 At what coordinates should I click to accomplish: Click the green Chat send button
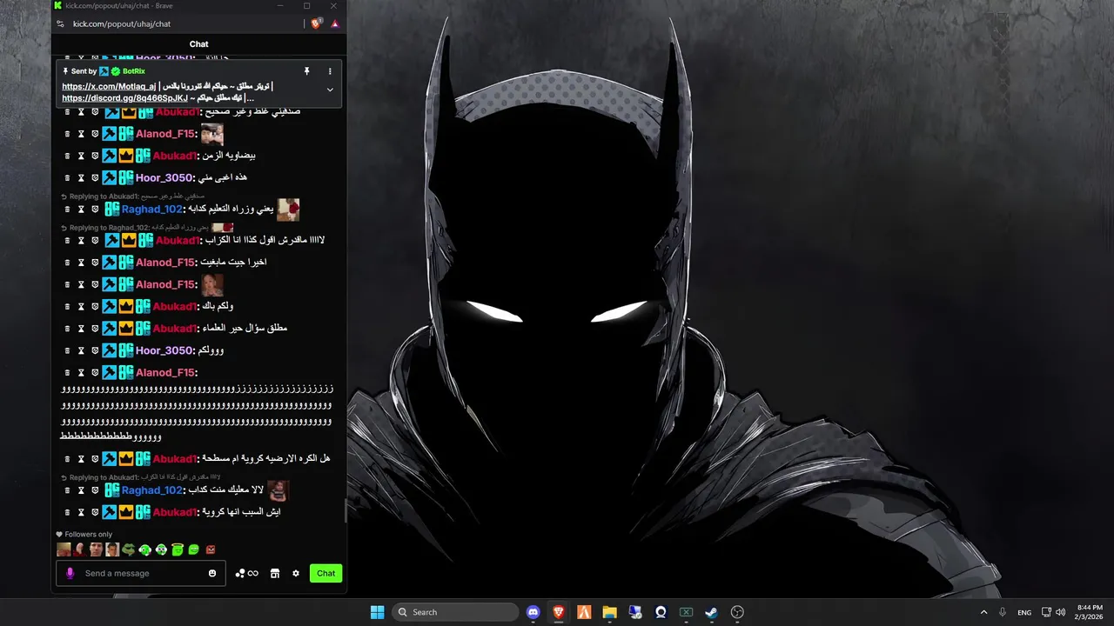coord(325,574)
